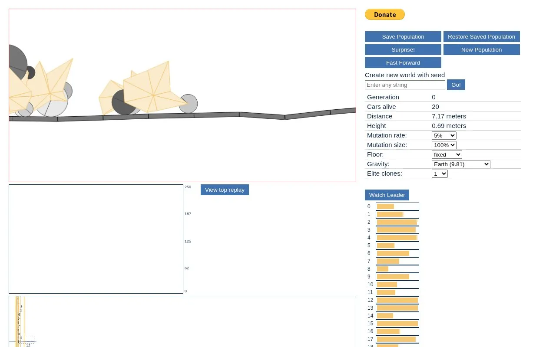The height and width of the screenshot is (347, 556).
Task: Open the Mutation rate dropdown
Action: pyautogui.click(x=444, y=136)
